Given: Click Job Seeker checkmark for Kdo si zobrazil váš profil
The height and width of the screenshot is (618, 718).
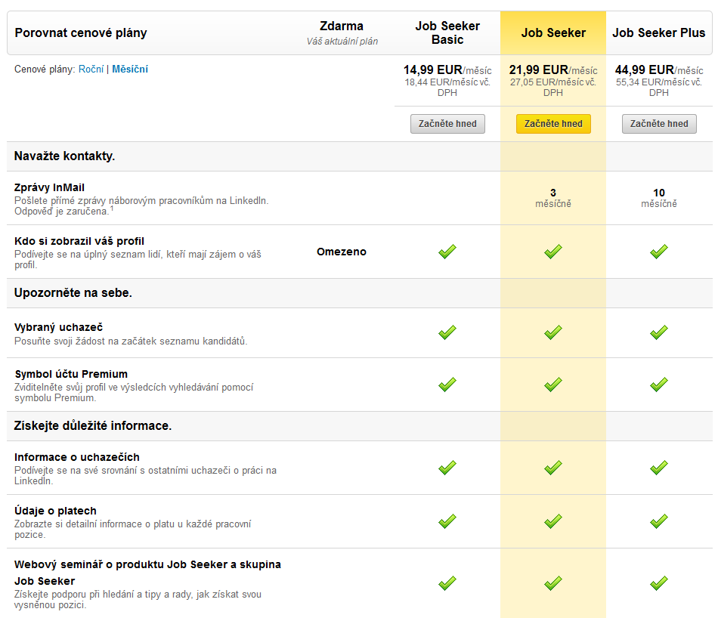Looking at the screenshot, I should point(553,252).
